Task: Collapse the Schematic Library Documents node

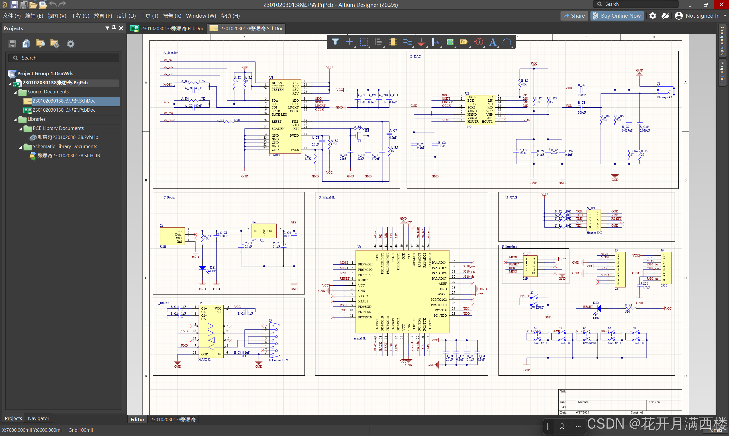Action: 20,147
